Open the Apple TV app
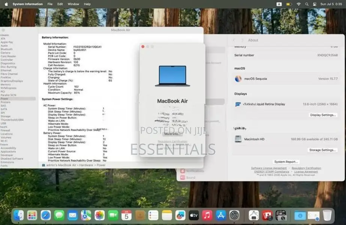346x225 pixels. (194, 215)
